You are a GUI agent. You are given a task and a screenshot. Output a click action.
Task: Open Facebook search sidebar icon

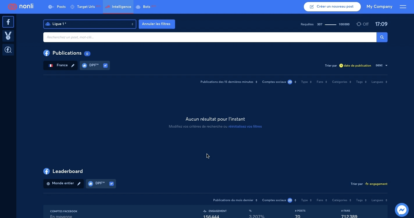(x=8, y=50)
